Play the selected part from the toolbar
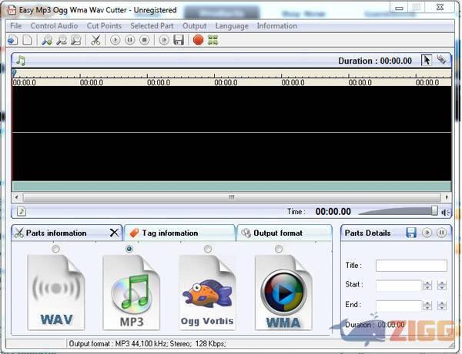The image size is (462, 354). (164, 40)
